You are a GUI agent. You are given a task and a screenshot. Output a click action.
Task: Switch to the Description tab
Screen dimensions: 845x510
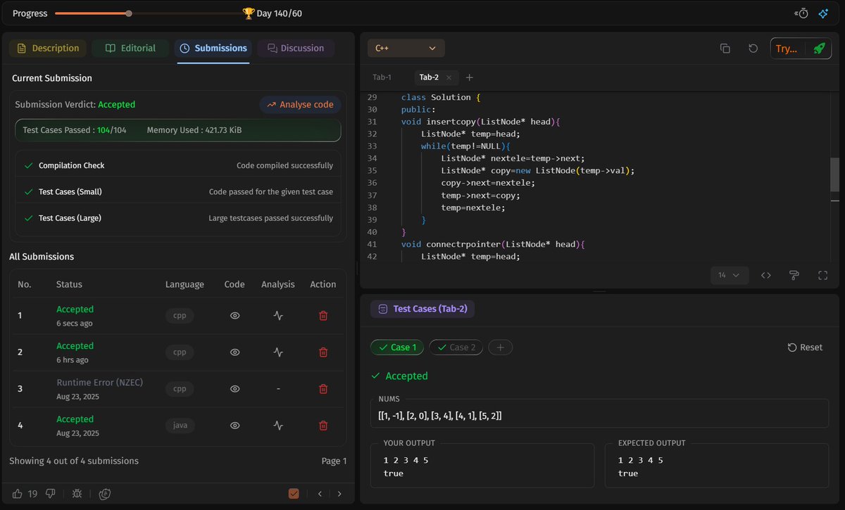point(48,49)
